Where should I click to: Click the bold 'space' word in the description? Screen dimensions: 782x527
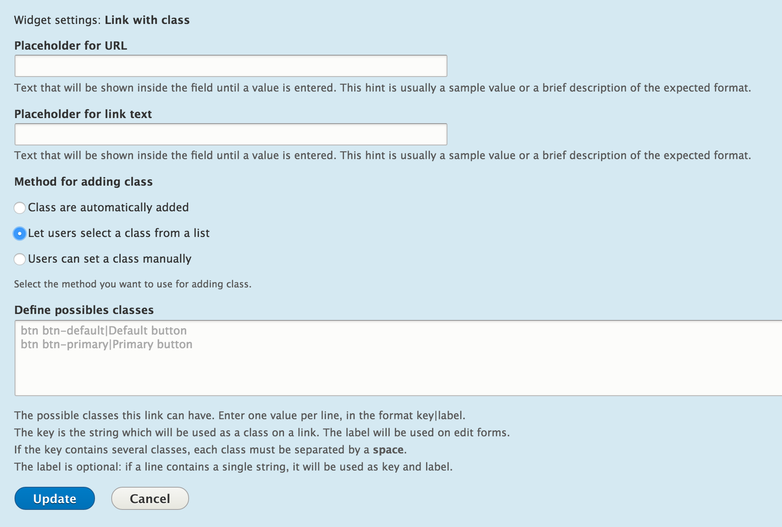point(388,450)
